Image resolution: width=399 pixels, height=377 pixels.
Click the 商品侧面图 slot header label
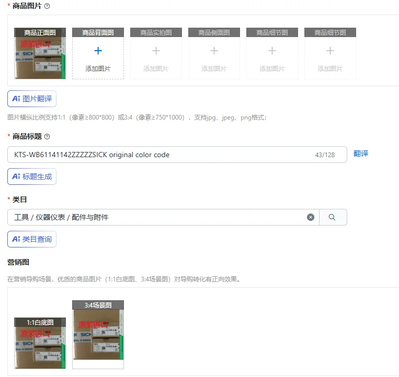pos(214,32)
